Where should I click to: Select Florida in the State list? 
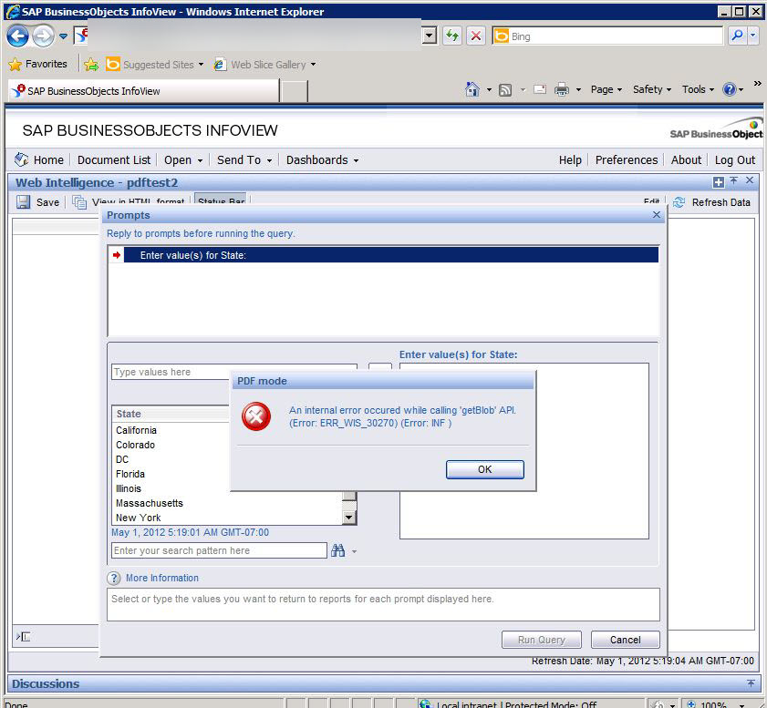[130, 474]
